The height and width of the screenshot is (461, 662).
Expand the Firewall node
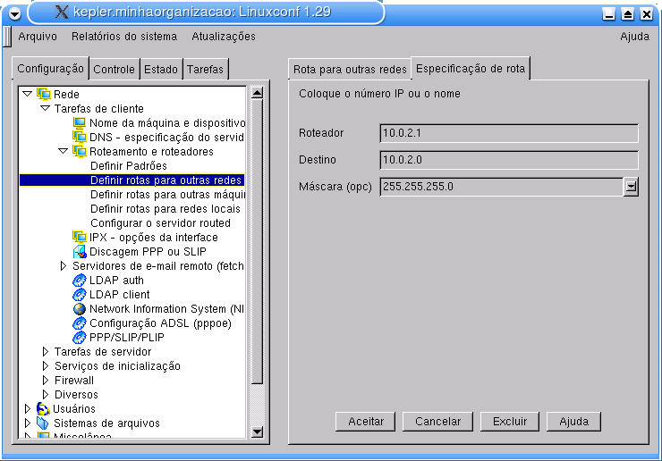coord(45,380)
